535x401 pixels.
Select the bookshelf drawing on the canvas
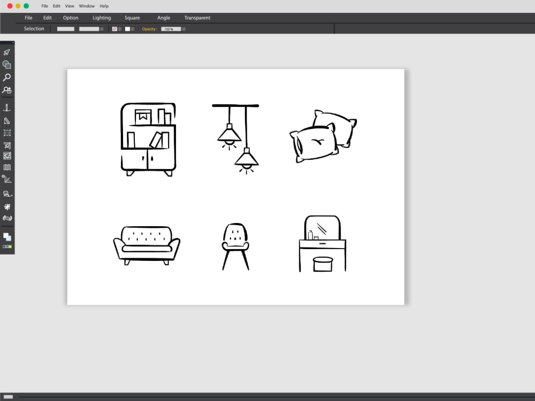(148, 140)
